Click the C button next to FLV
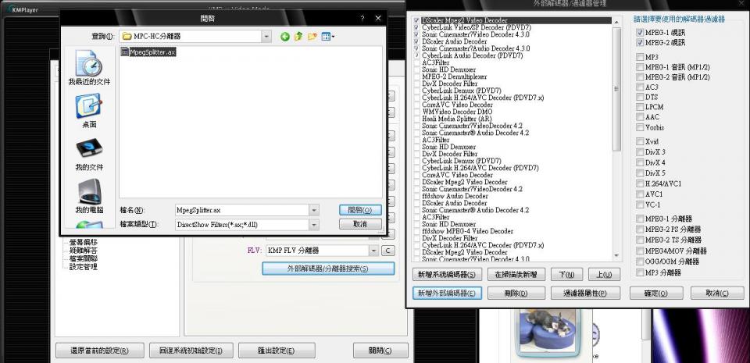 [x=388, y=251]
